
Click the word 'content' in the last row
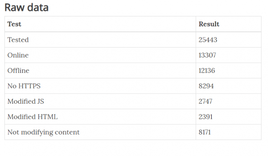point(67,132)
